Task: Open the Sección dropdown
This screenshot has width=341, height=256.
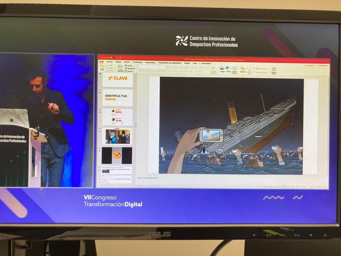Action: 129,71
